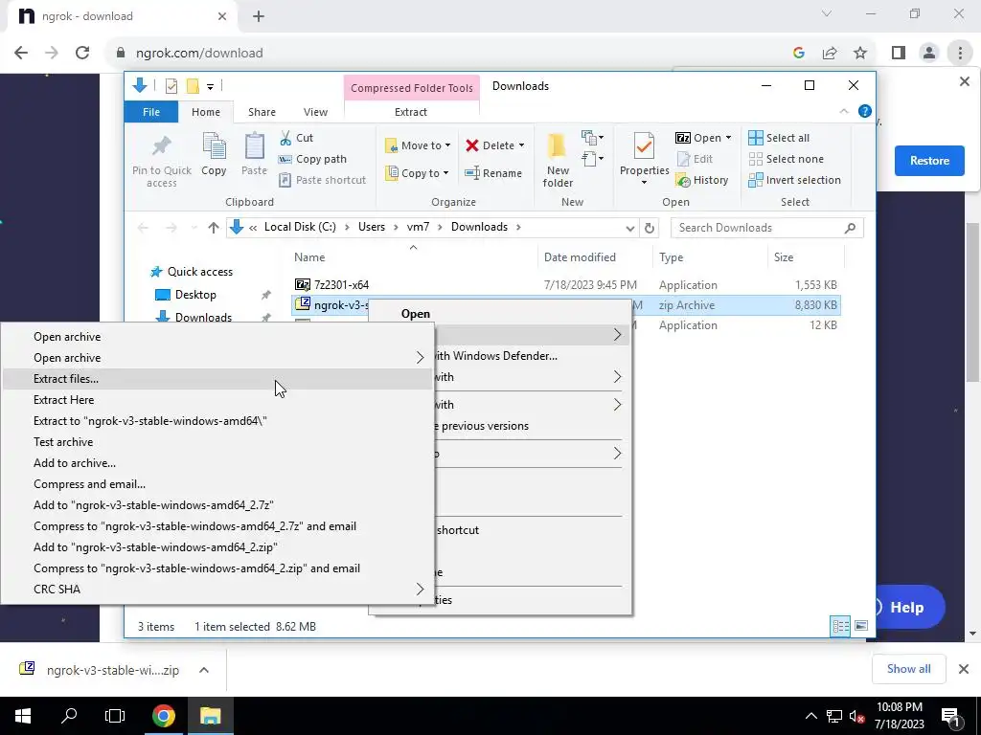
Task: Switch to the View ribbon tab
Action: [315, 112]
